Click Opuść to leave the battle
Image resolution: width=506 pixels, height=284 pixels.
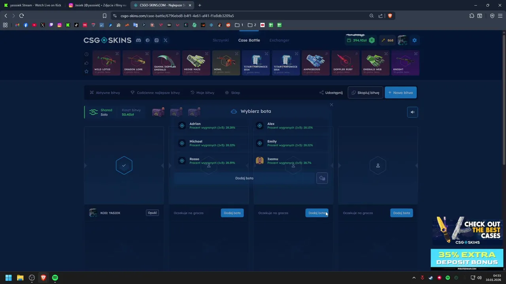pyautogui.click(x=153, y=213)
